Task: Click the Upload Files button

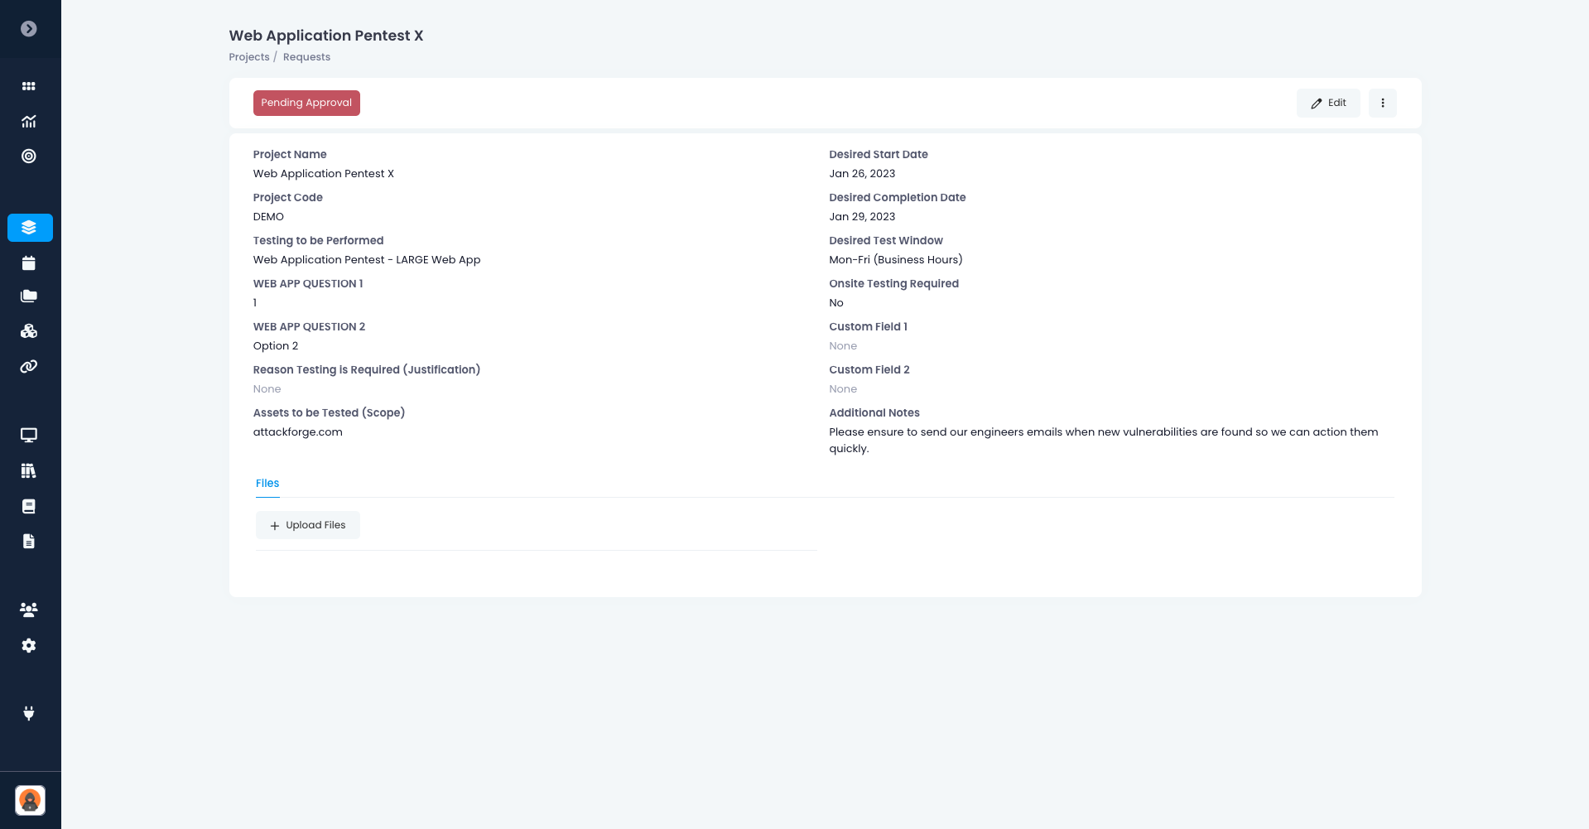Action: [x=308, y=525]
